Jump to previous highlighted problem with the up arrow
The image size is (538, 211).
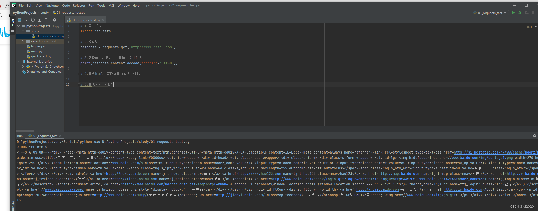coord(536,27)
